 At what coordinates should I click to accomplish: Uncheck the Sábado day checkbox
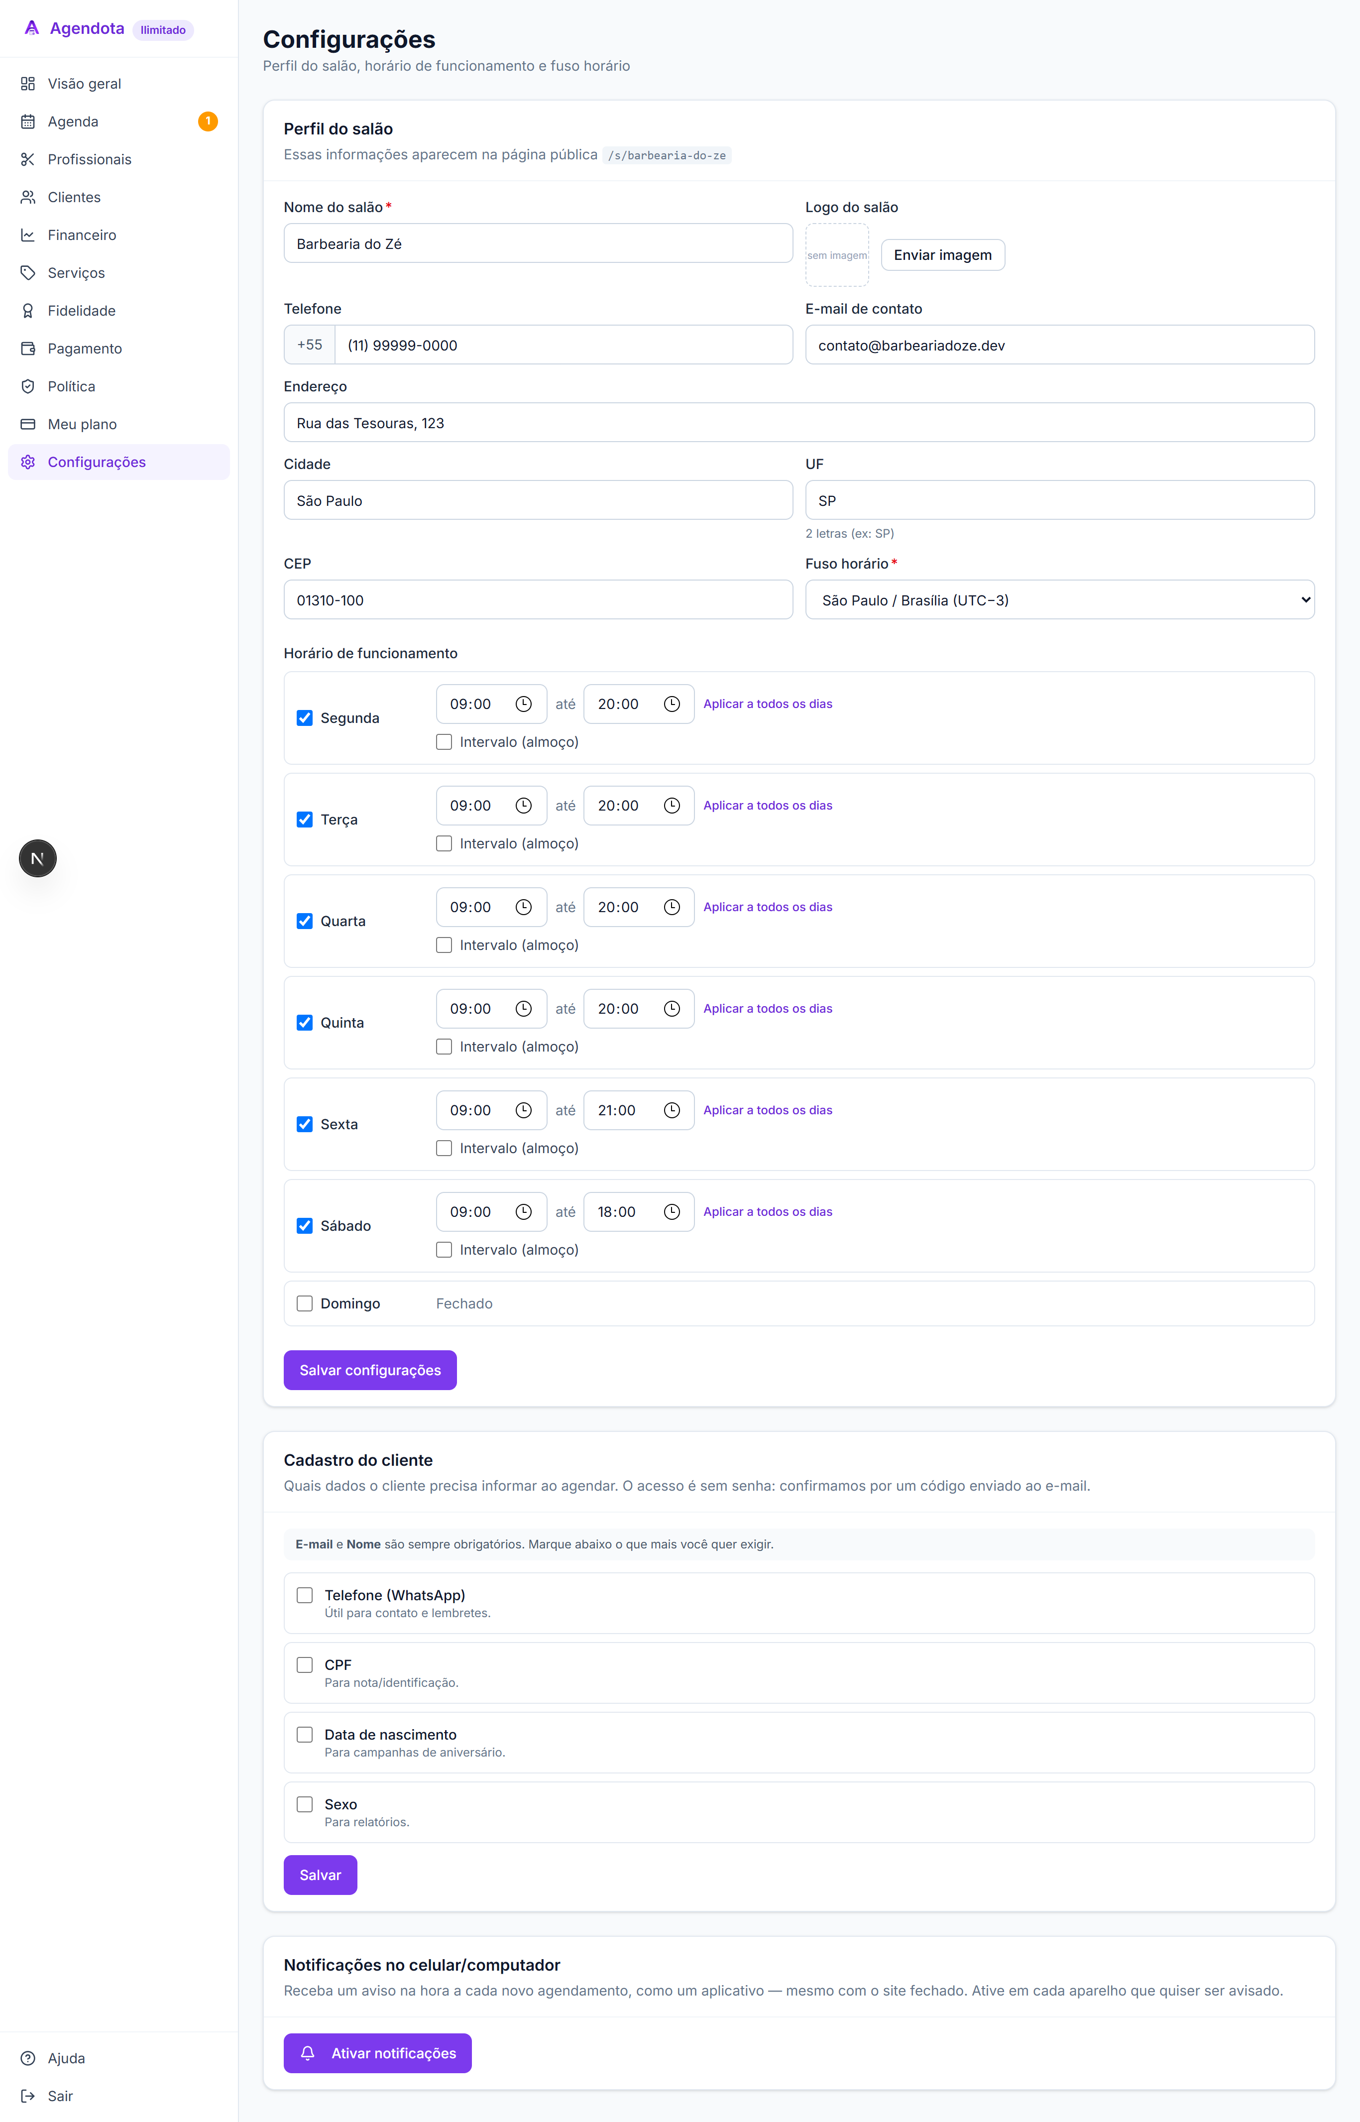(305, 1226)
